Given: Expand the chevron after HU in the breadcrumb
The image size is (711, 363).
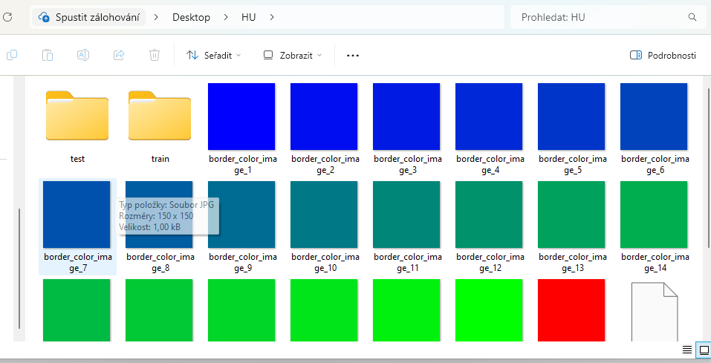Looking at the screenshot, I should [x=273, y=17].
